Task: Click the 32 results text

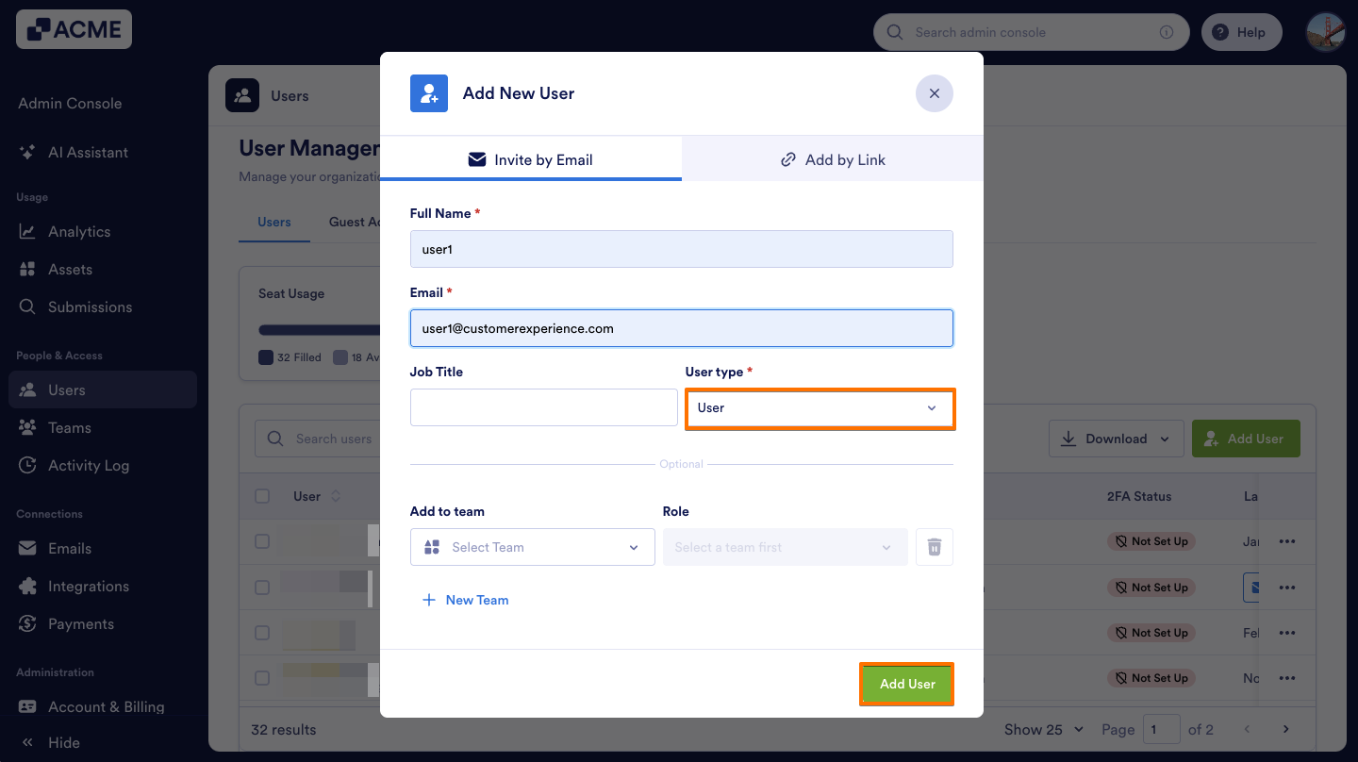Action: [283, 729]
